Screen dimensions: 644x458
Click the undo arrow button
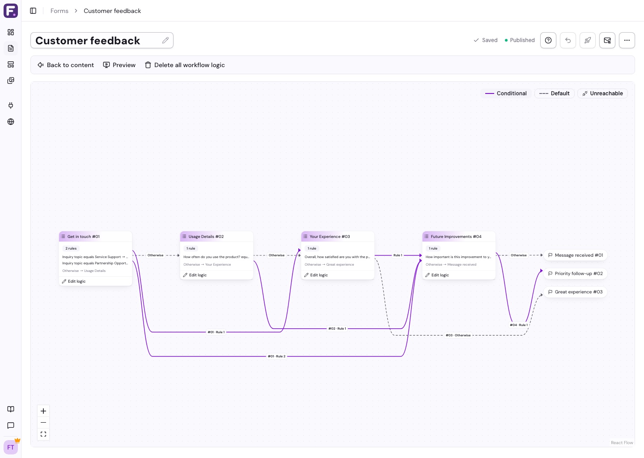tap(568, 40)
